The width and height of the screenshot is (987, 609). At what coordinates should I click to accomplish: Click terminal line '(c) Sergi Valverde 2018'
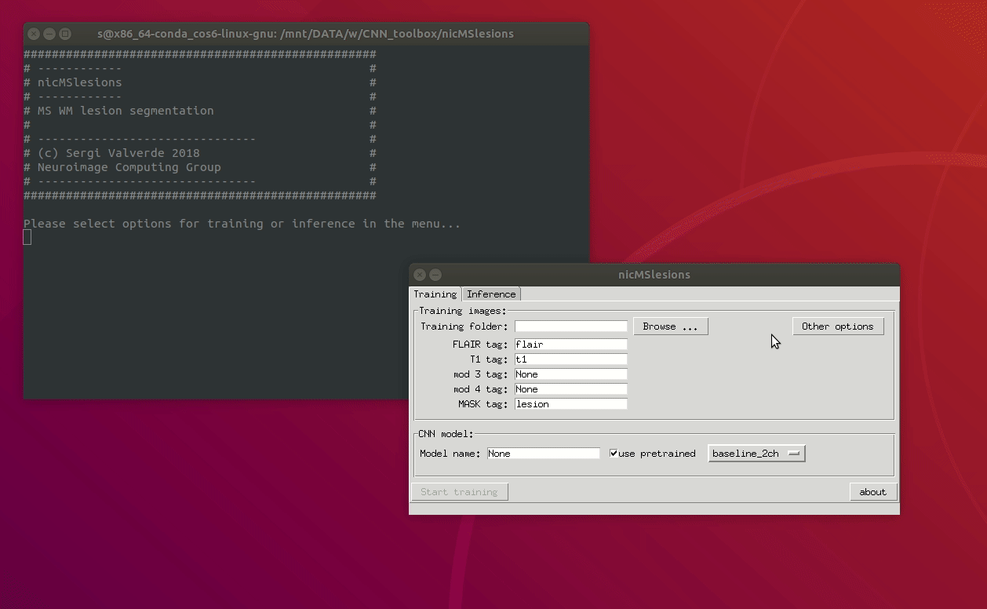point(118,153)
